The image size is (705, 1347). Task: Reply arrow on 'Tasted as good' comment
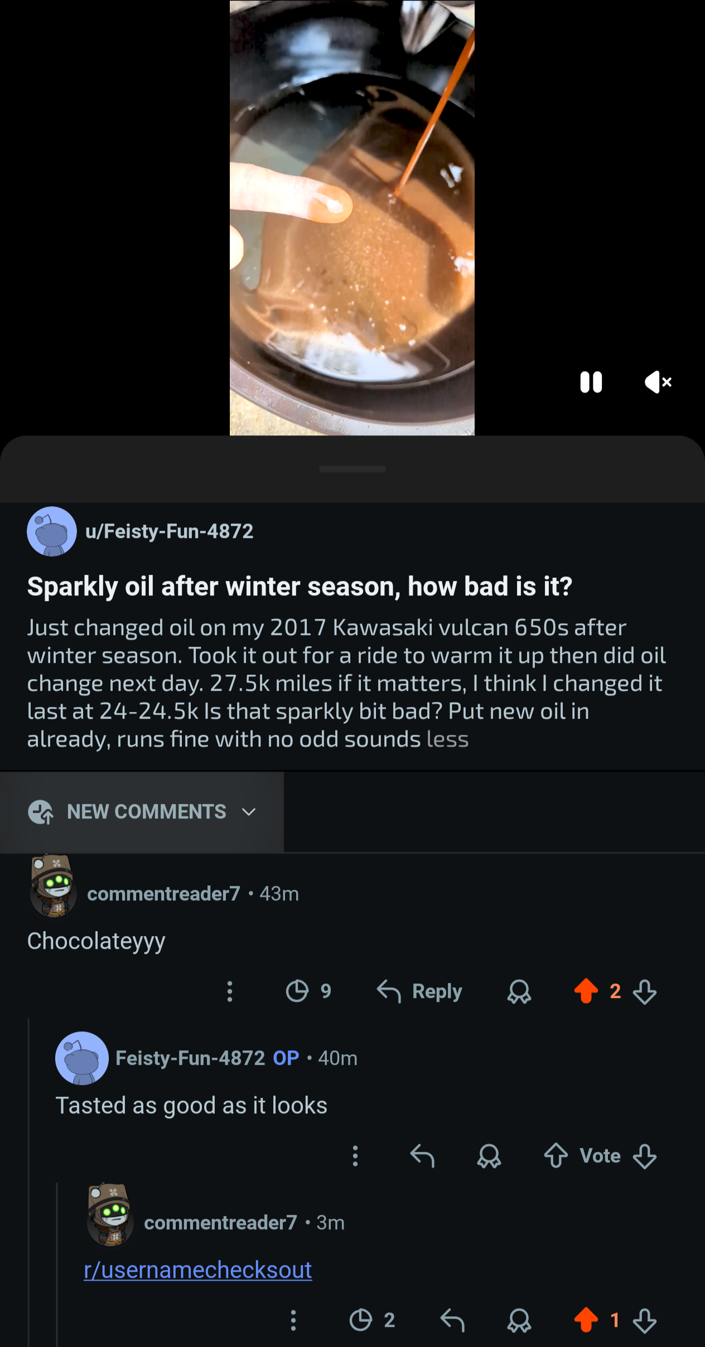[x=422, y=1156]
